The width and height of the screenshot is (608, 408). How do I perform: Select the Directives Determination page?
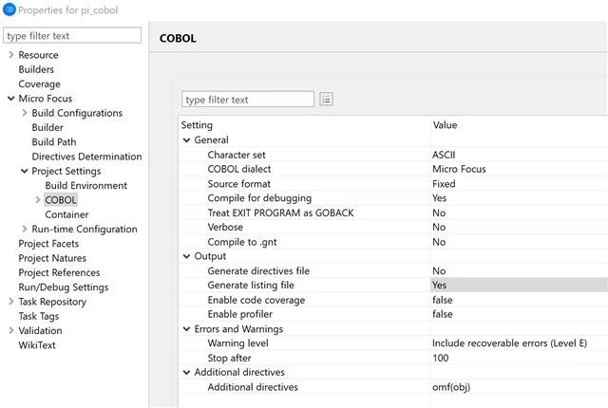[86, 157]
